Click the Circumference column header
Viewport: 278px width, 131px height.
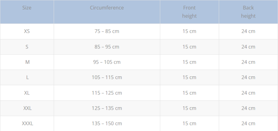[x=107, y=12]
